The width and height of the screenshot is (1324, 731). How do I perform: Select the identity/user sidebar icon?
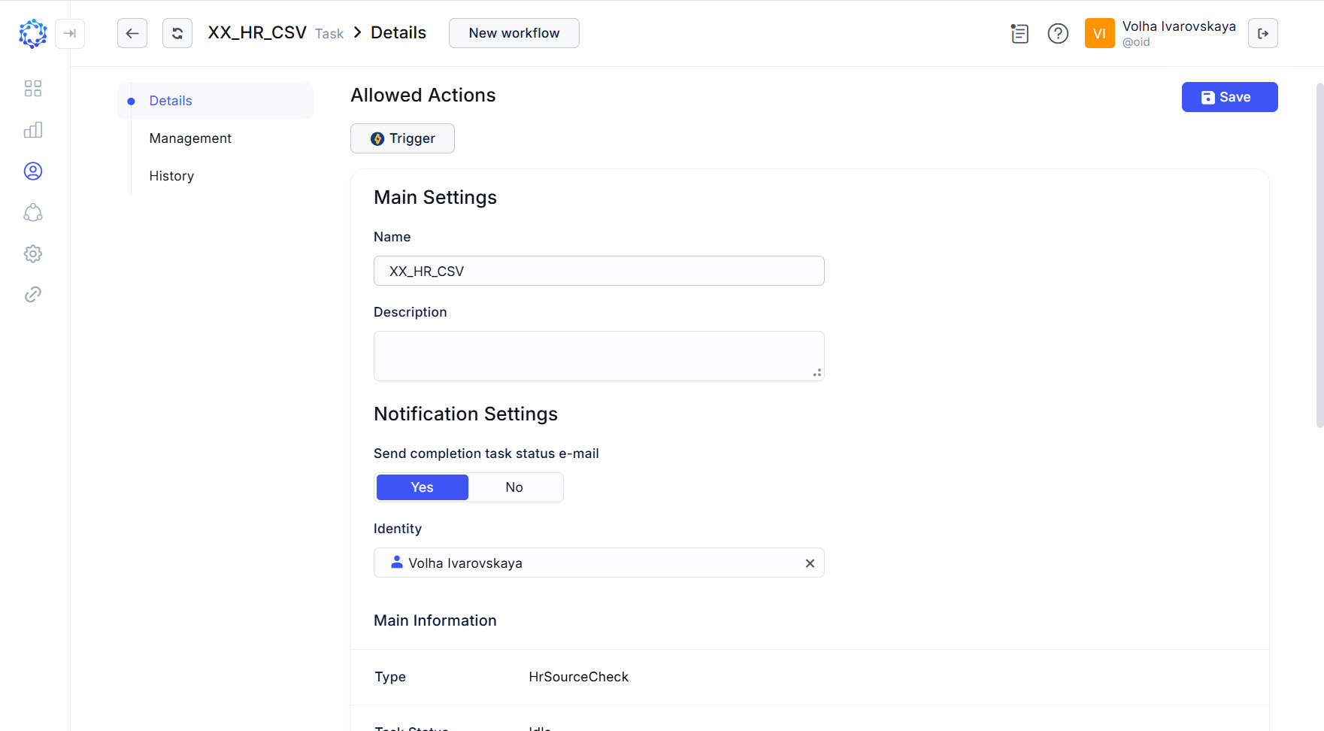32,171
